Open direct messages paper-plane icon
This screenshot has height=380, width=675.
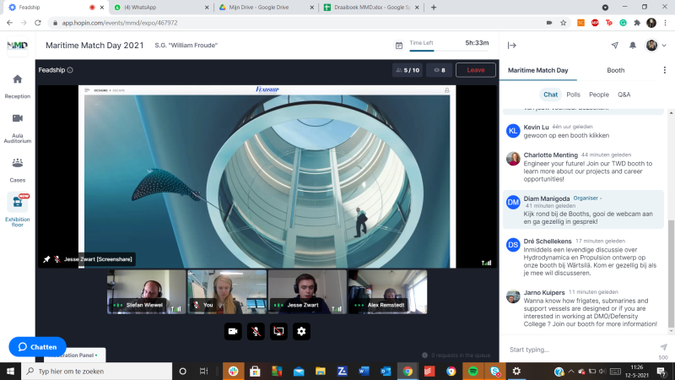(x=615, y=46)
